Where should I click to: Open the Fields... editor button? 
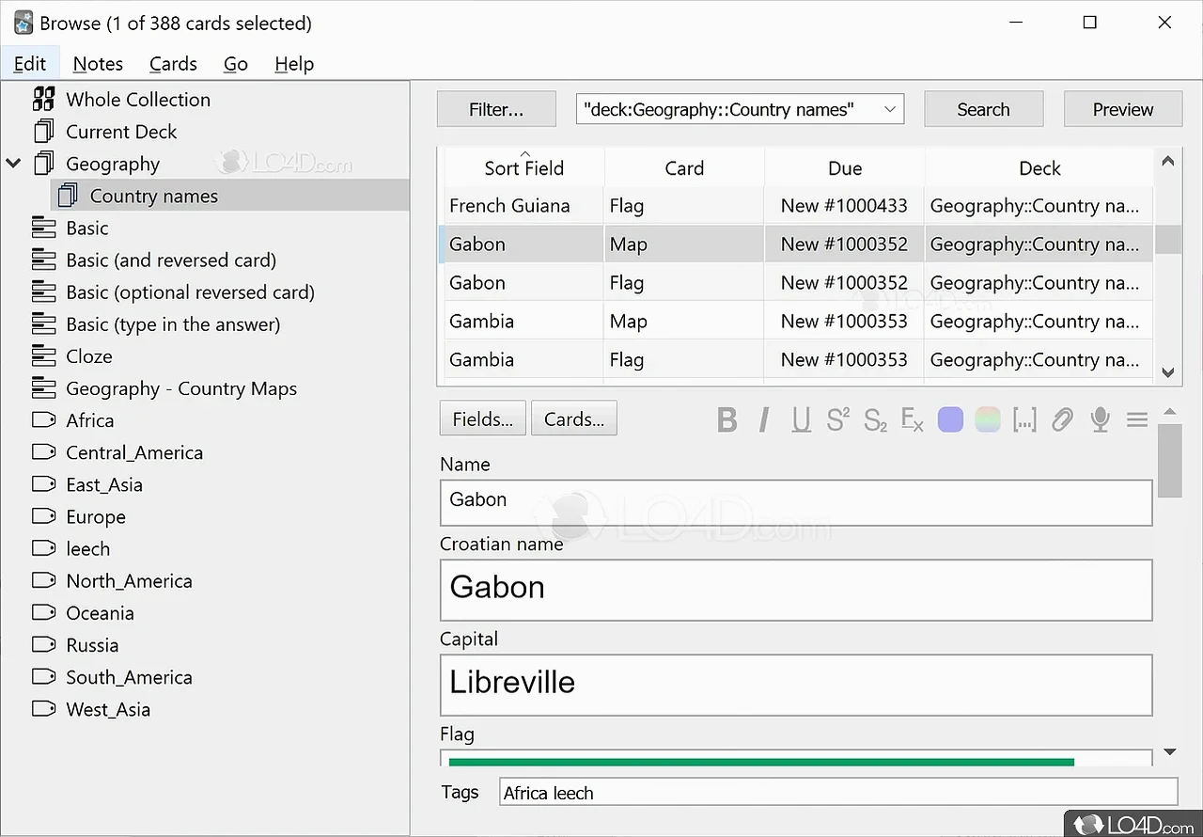pos(483,419)
